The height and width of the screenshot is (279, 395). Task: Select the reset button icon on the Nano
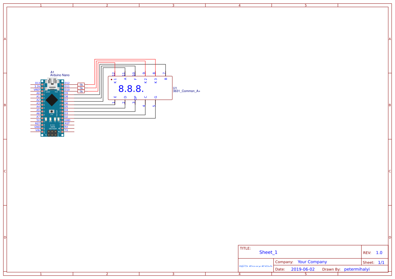(52, 111)
